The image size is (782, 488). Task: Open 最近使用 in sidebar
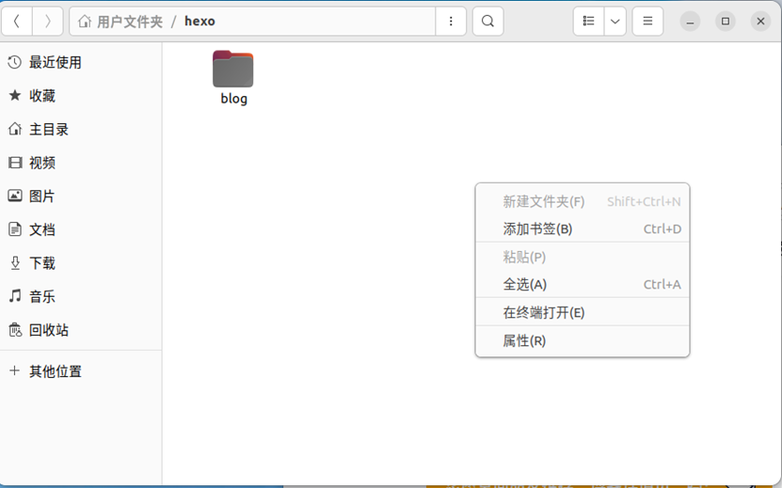pos(55,62)
